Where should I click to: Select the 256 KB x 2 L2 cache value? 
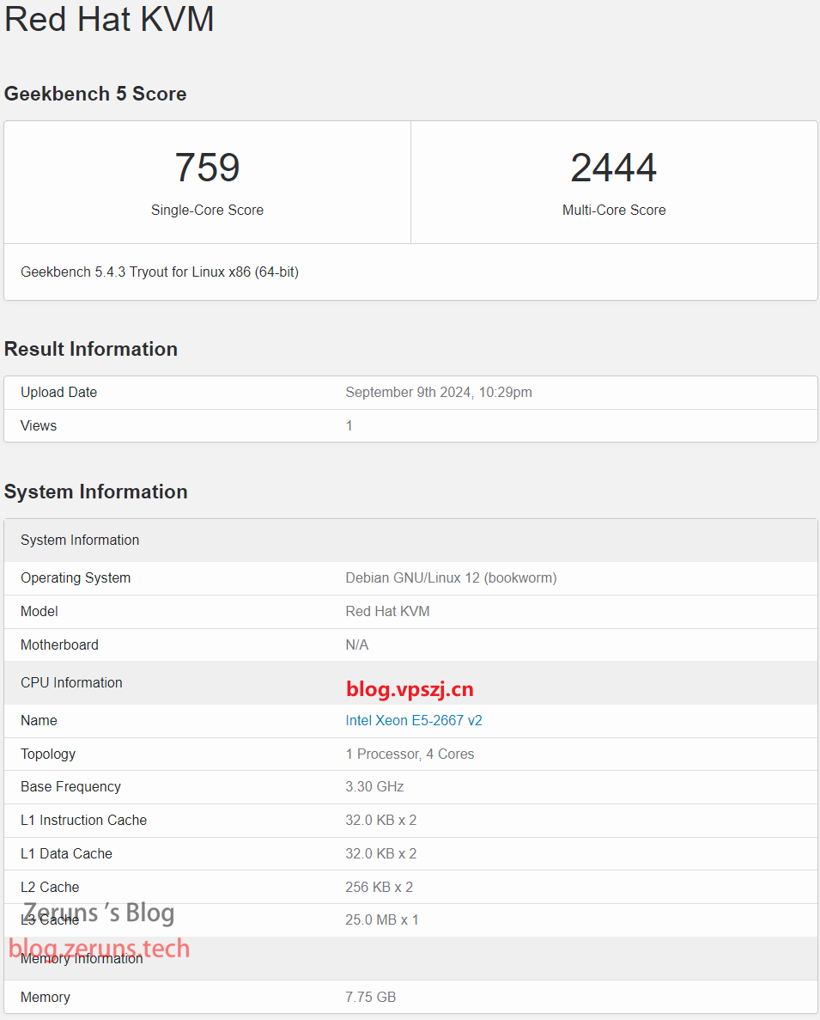(379, 887)
